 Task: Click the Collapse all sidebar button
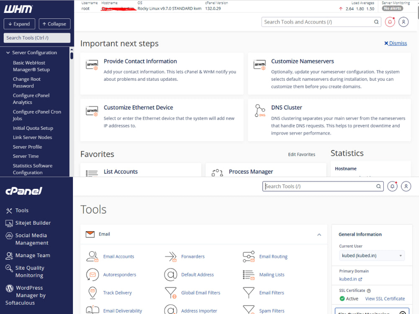54,24
